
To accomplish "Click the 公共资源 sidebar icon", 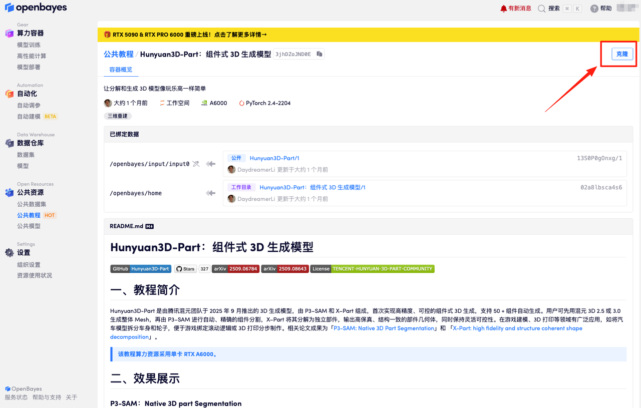I will tap(10, 192).
